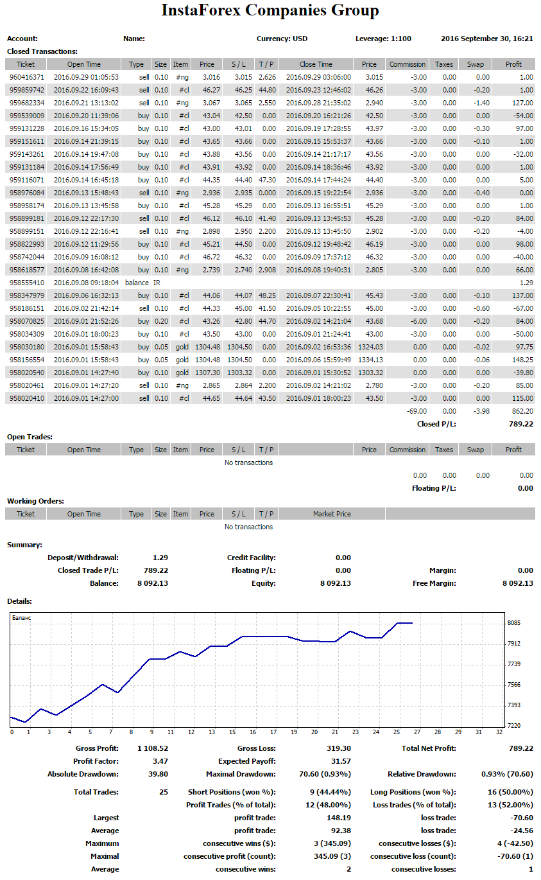This screenshot has height=880, width=541.
Task: Select the Open Trades: heading
Action: (x=30, y=437)
